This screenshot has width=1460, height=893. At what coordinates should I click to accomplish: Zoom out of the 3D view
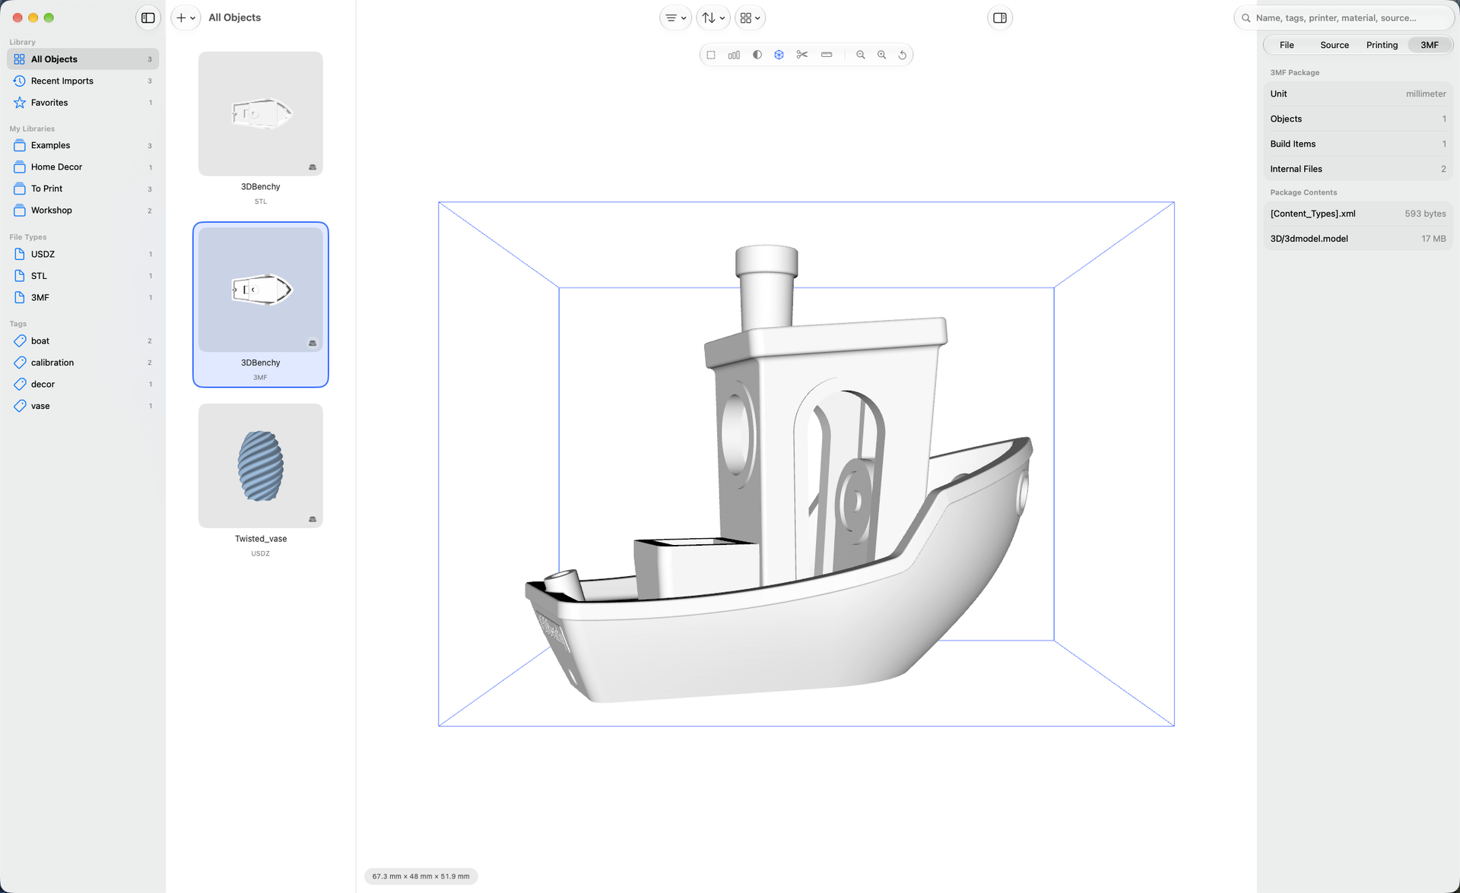point(861,55)
